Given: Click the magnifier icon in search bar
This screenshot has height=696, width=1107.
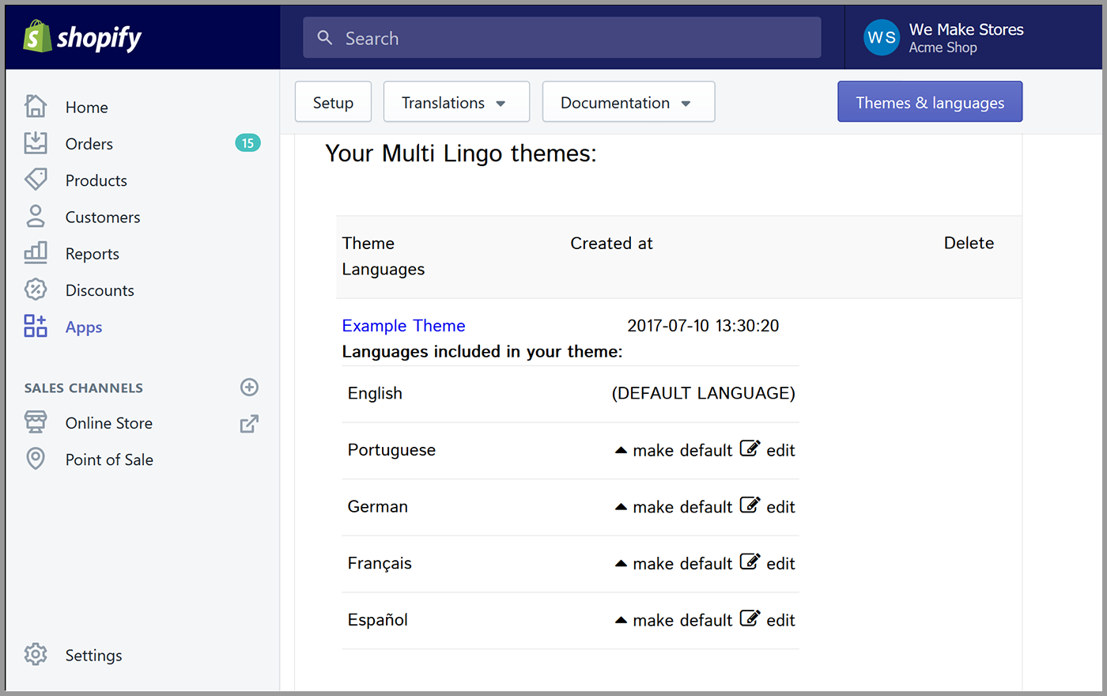Looking at the screenshot, I should [324, 37].
